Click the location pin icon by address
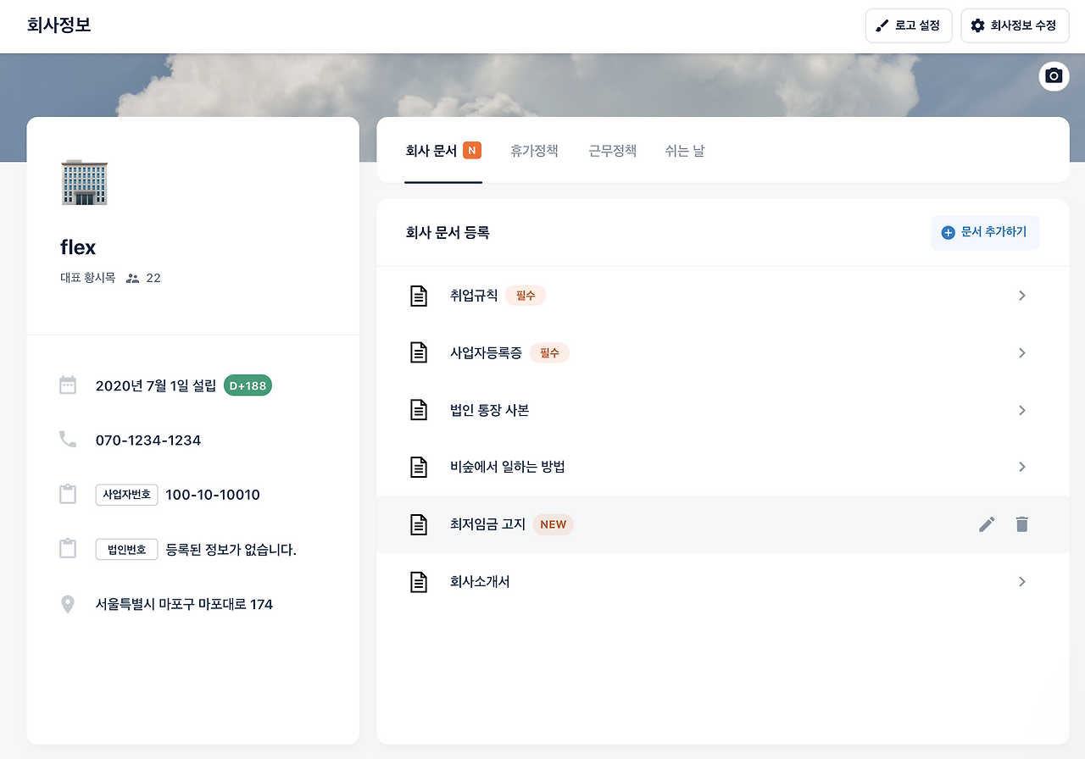 [x=68, y=605]
